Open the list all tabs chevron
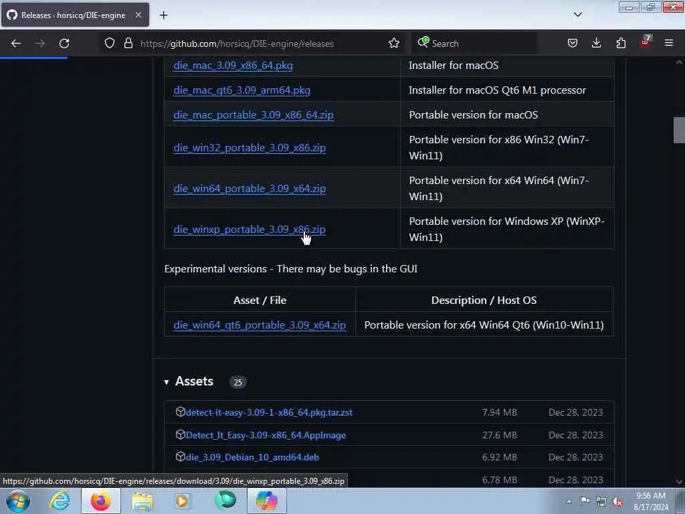 [x=578, y=15]
